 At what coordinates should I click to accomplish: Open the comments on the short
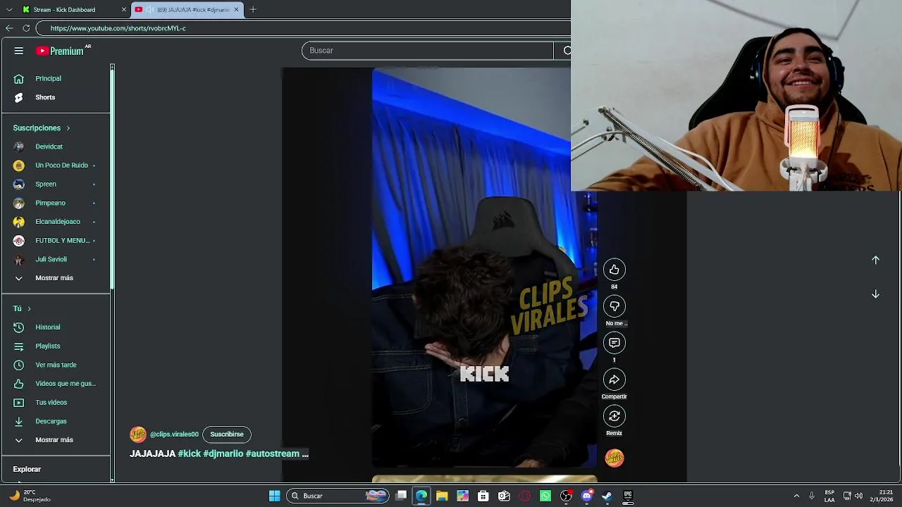click(x=614, y=343)
